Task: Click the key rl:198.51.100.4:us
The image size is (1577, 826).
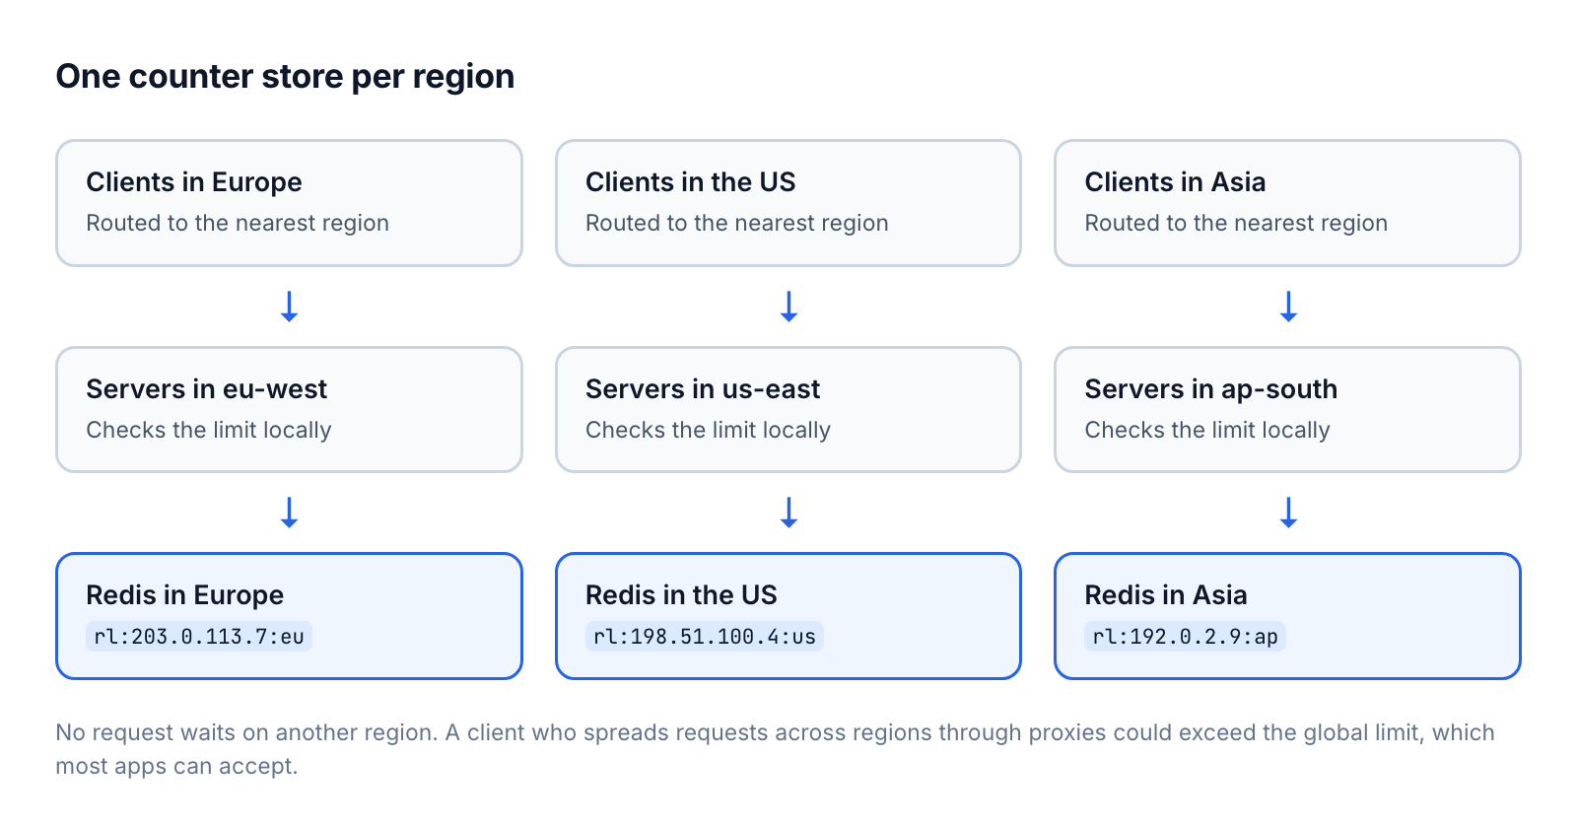Action: [705, 637]
